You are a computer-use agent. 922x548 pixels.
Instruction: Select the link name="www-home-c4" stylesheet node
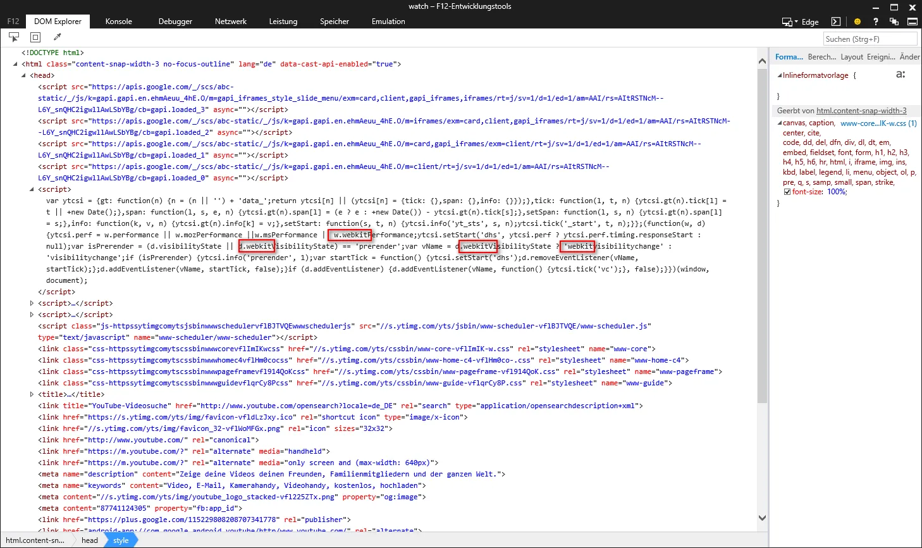tap(364, 360)
